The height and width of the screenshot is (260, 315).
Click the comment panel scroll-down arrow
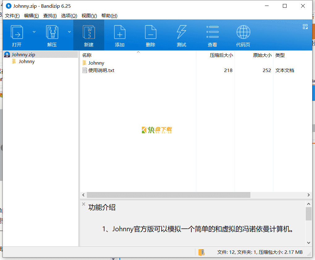(x=309, y=243)
